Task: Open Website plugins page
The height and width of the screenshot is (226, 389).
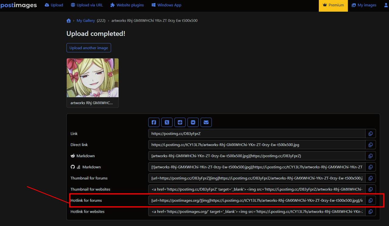Action: point(127,5)
